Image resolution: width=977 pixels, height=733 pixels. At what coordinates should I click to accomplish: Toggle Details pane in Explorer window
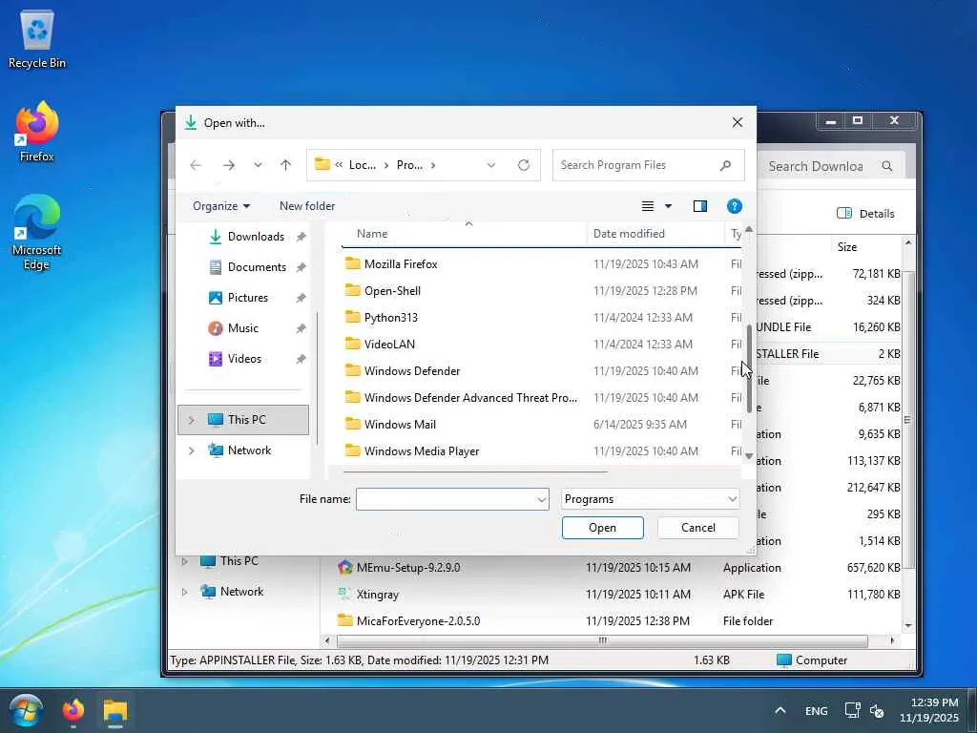(865, 214)
